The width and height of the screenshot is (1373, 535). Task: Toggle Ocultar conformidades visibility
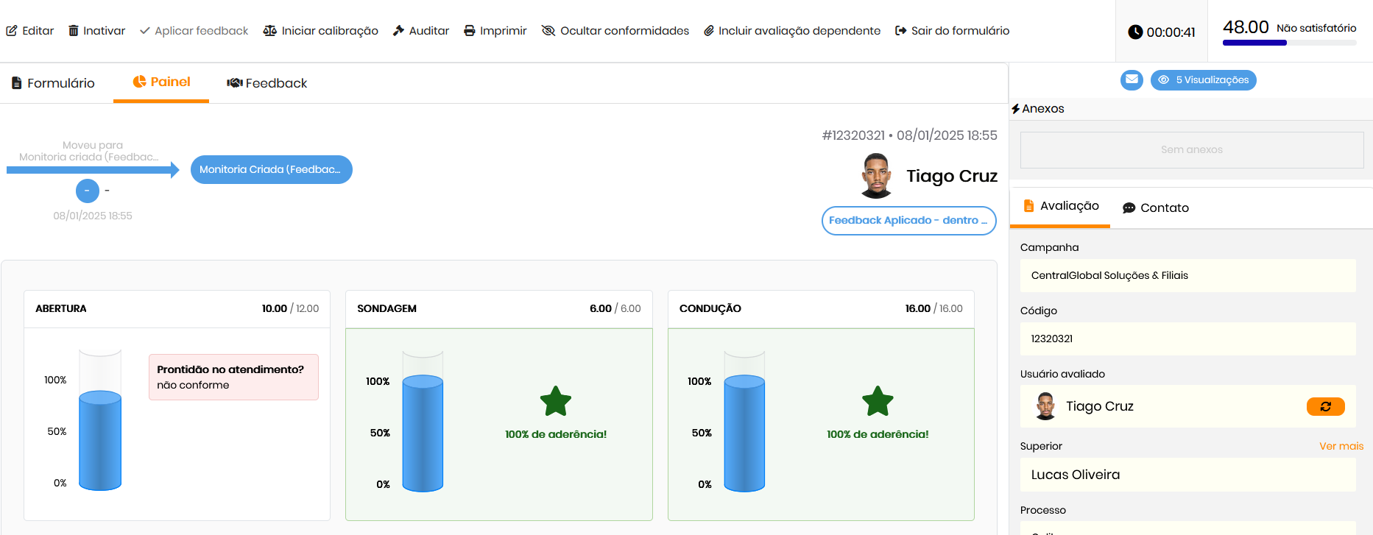548,31
